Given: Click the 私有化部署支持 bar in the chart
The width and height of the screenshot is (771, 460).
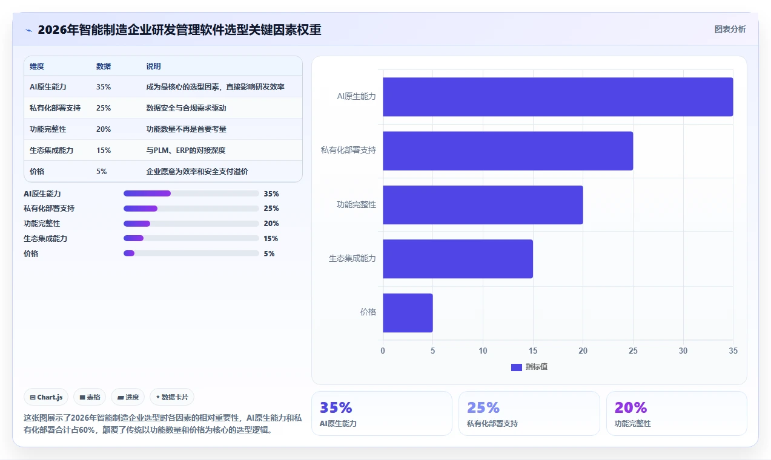Looking at the screenshot, I should click(508, 151).
